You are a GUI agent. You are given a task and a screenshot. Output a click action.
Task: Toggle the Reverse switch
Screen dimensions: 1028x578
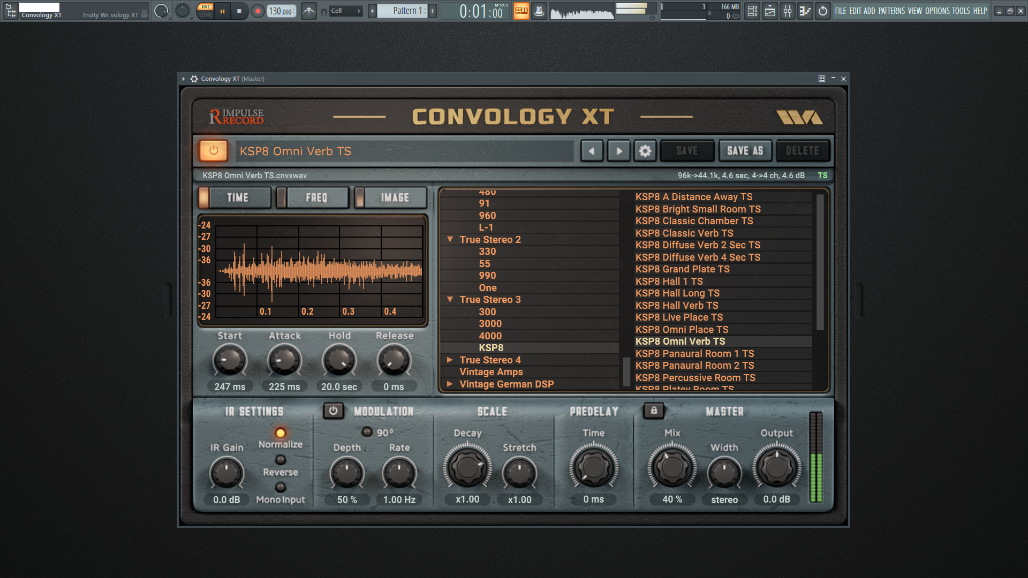coord(281,460)
